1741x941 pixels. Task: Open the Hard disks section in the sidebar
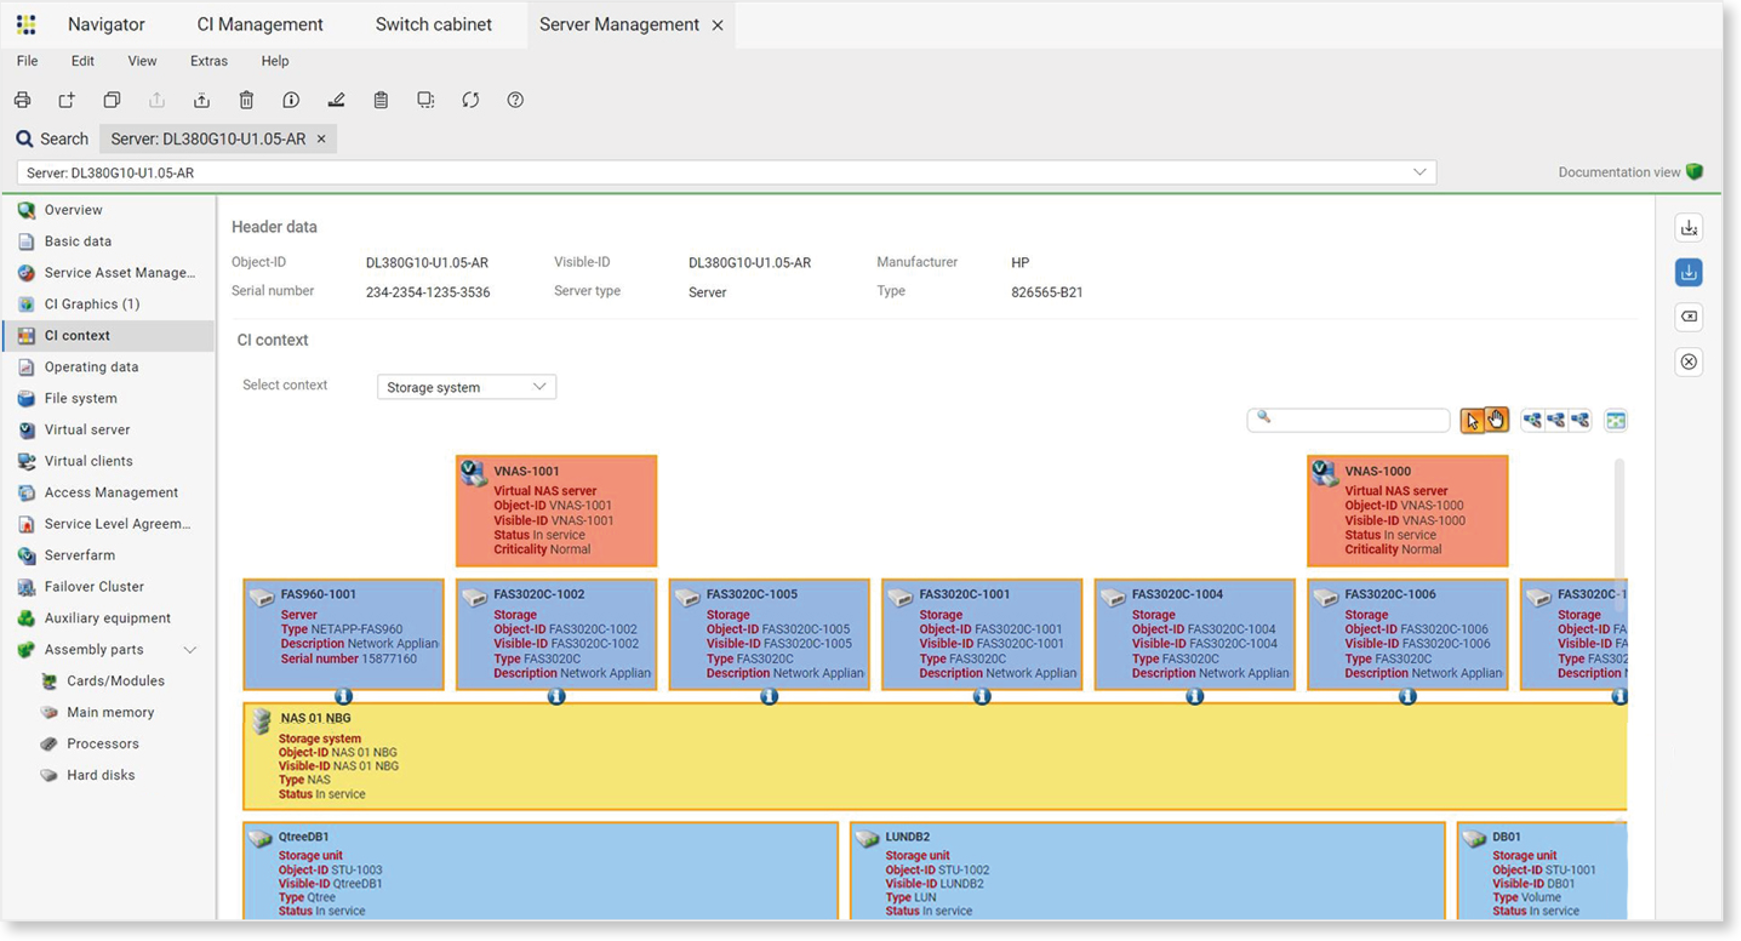pyautogui.click(x=100, y=775)
